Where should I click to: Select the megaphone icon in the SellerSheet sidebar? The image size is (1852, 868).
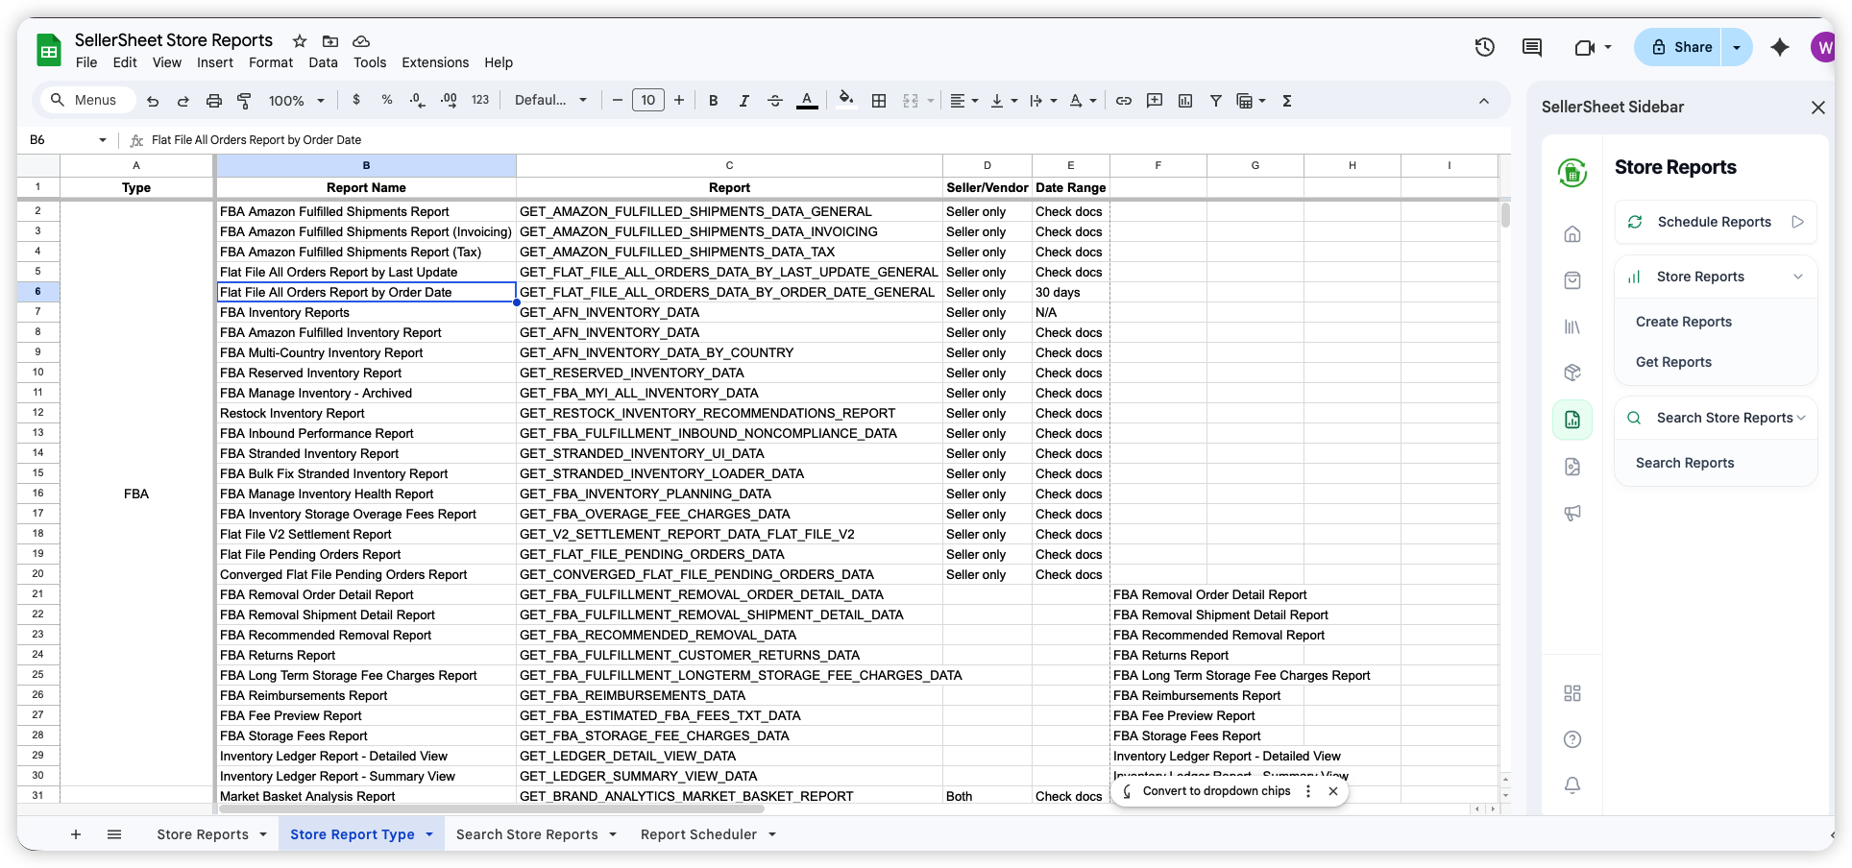coord(1572,514)
